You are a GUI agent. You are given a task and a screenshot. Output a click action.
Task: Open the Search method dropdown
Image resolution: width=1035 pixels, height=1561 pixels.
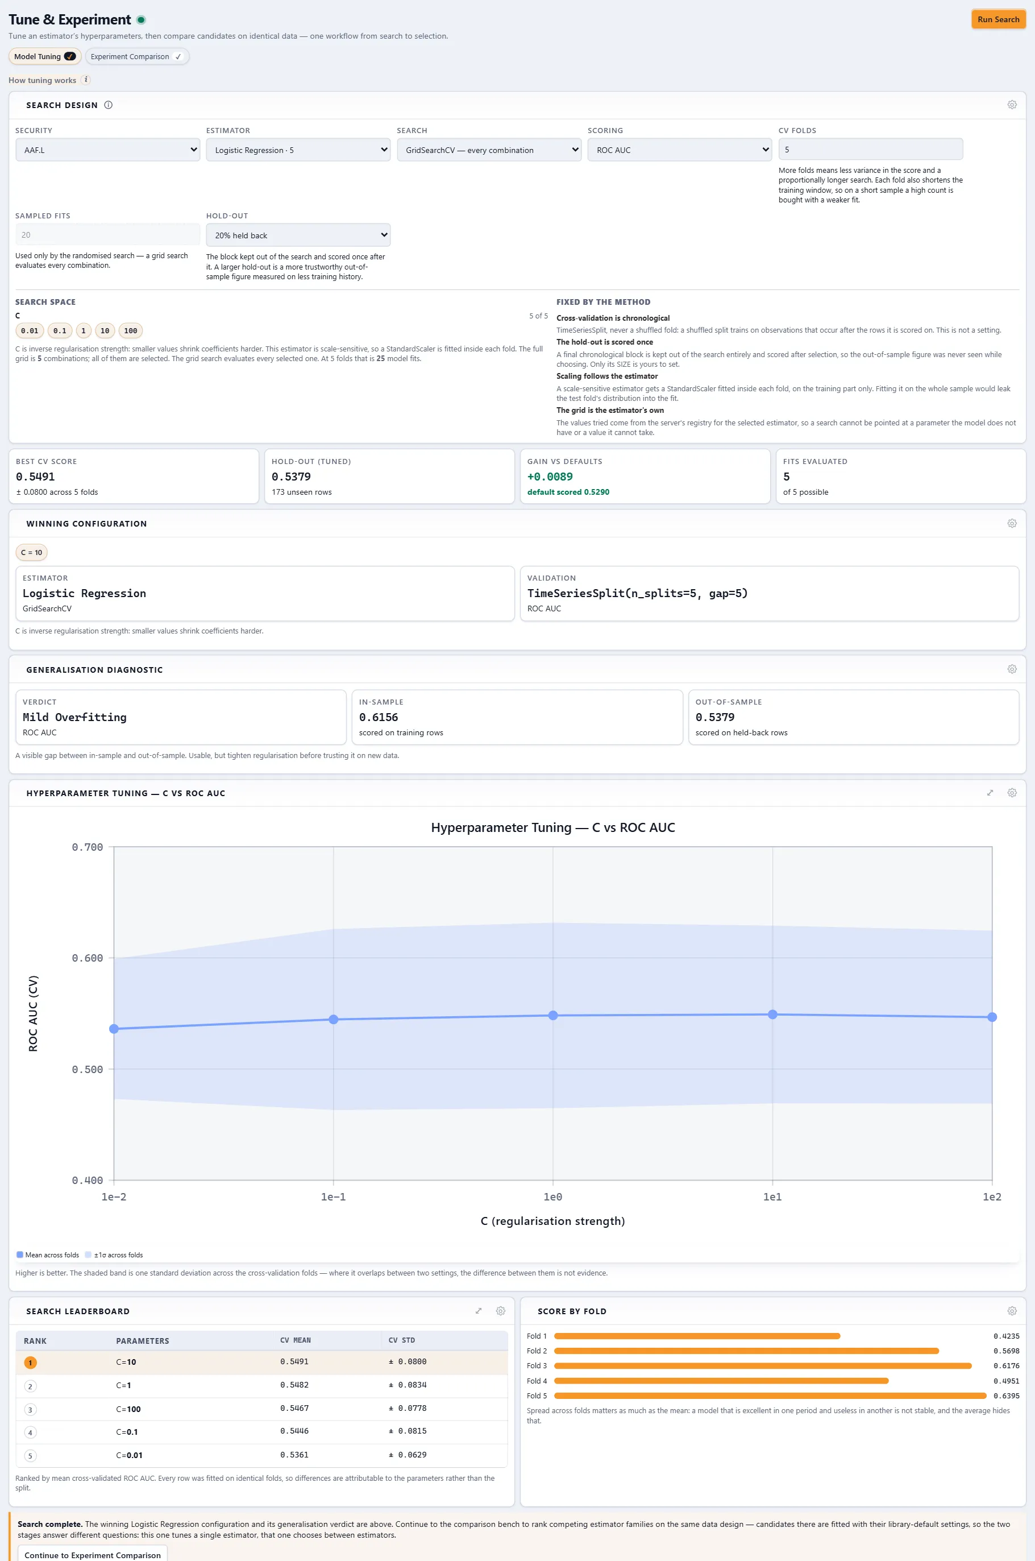point(488,150)
